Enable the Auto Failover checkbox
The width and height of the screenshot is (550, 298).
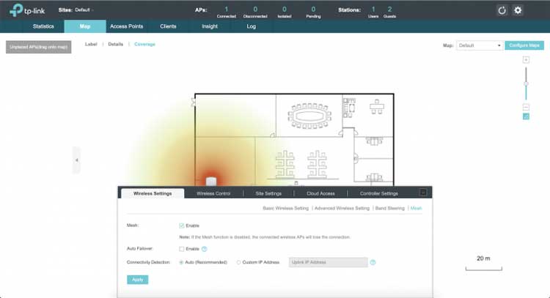tap(182, 249)
